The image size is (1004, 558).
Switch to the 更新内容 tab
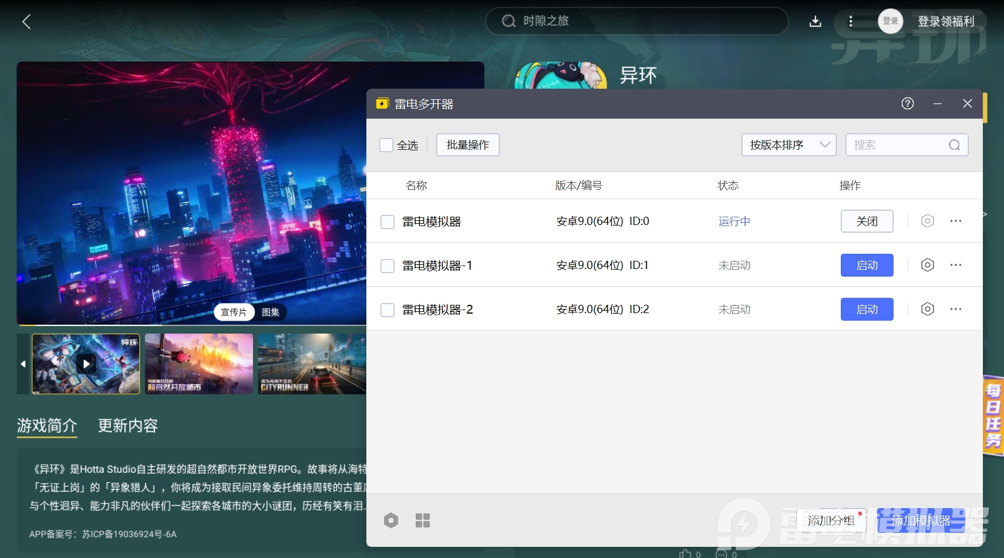[128, 425]
